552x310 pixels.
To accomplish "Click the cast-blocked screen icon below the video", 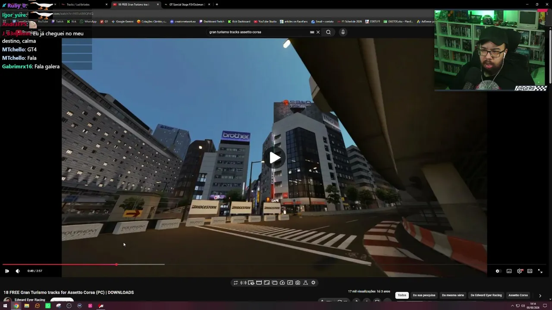I will (x=251, y=283).
